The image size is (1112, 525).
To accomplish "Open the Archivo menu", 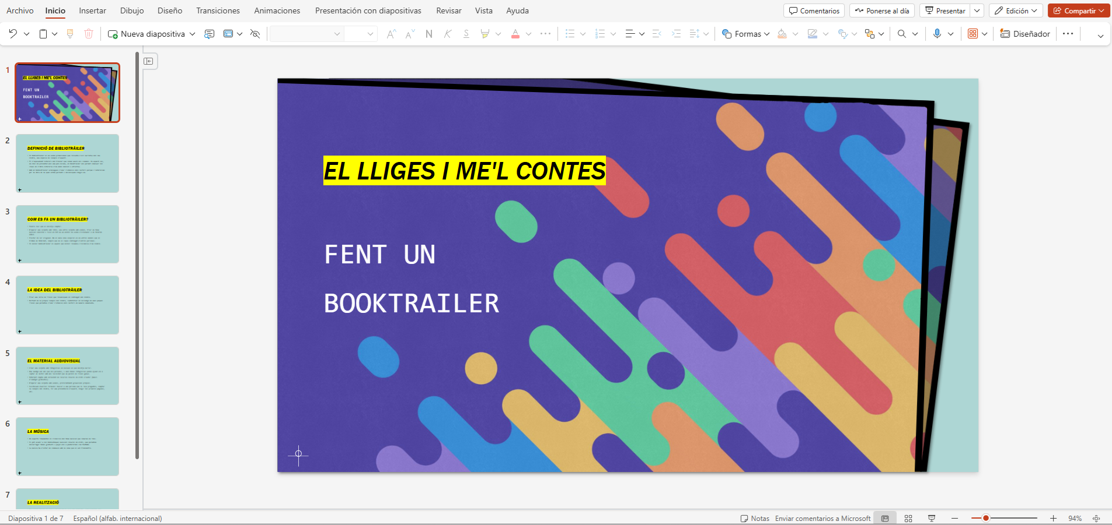I will point(20,10).
